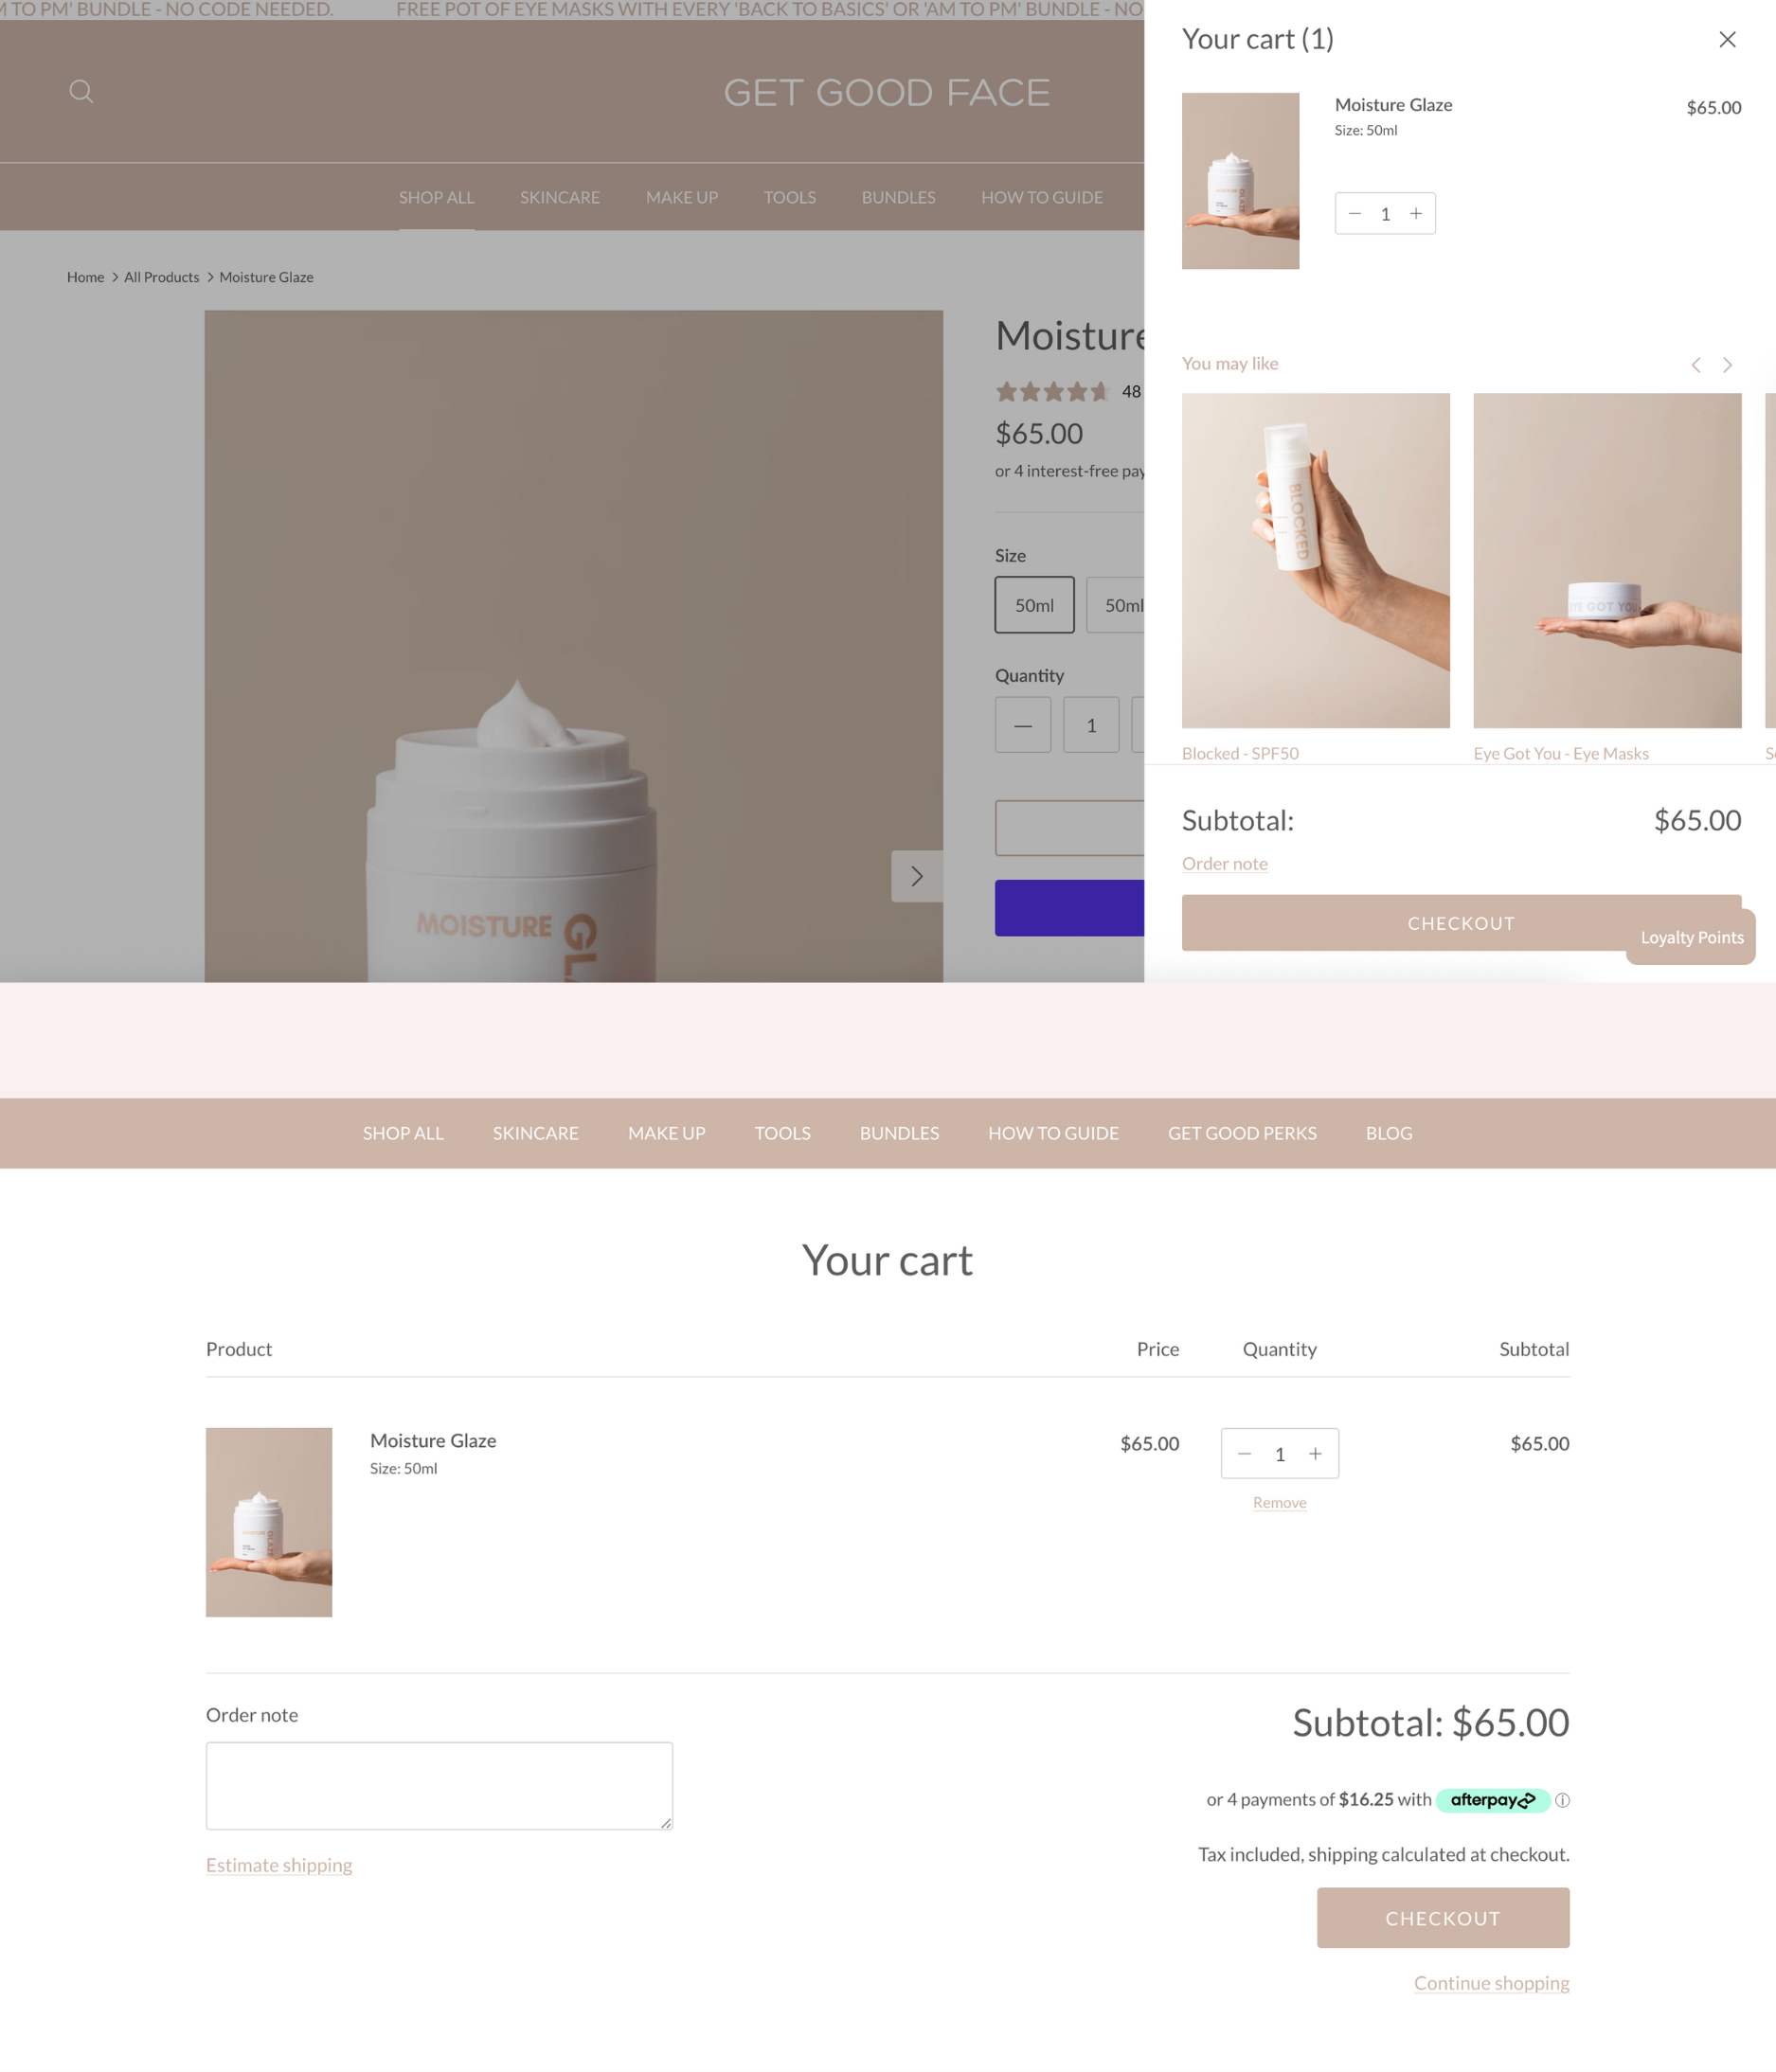Decrease quantity in cart page table
Viewport: 1776px width, 2072px height.
pyautogui.click(x=1244, y=1453)
